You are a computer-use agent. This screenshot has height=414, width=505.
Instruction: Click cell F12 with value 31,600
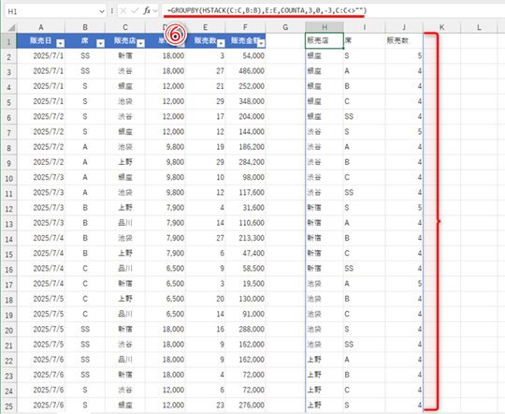point(245,208)
